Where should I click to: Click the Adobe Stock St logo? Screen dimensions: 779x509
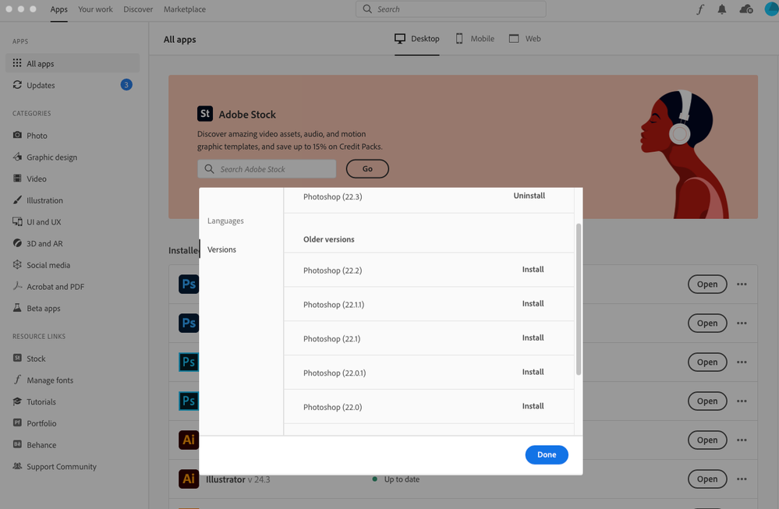[204, 114]
